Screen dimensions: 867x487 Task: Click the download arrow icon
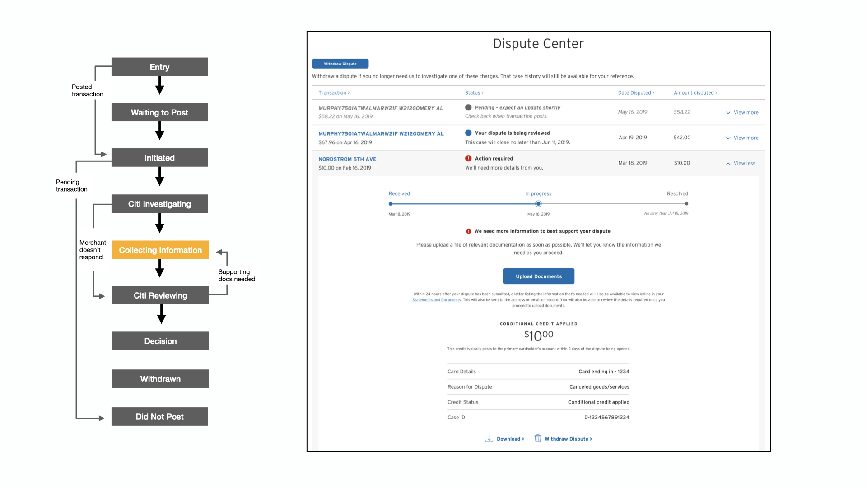[x=489, y=438]
